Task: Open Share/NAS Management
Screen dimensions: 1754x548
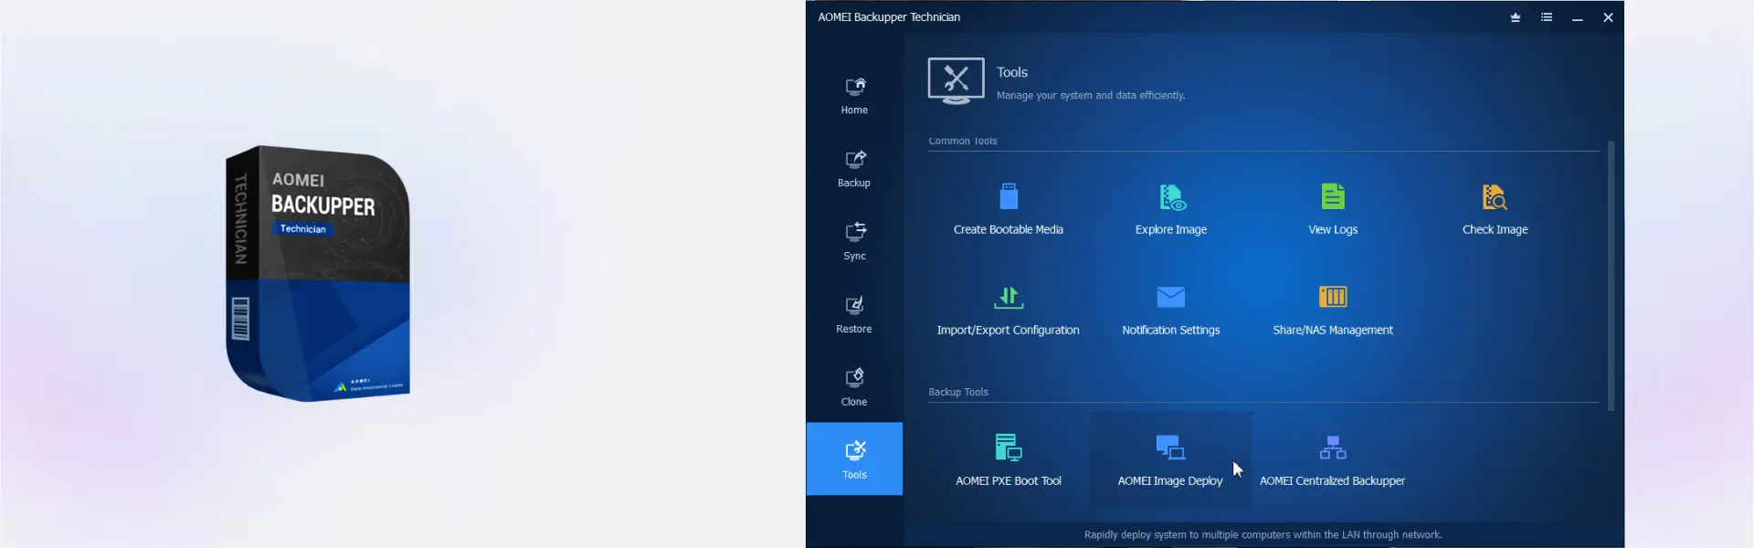Action: coord(1333,310)
